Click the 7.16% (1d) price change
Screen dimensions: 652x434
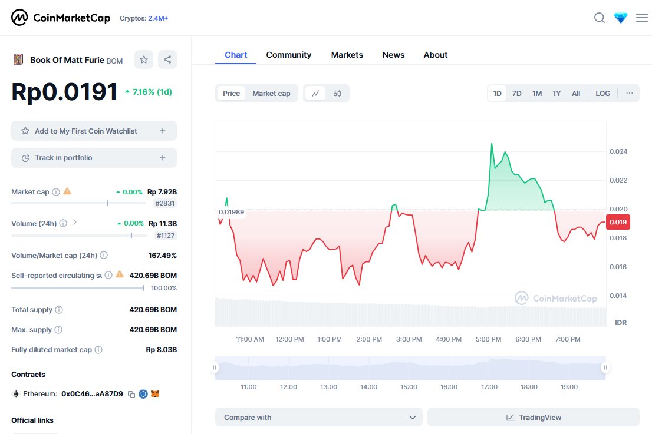pyautogui.click(x=149, y=92)
